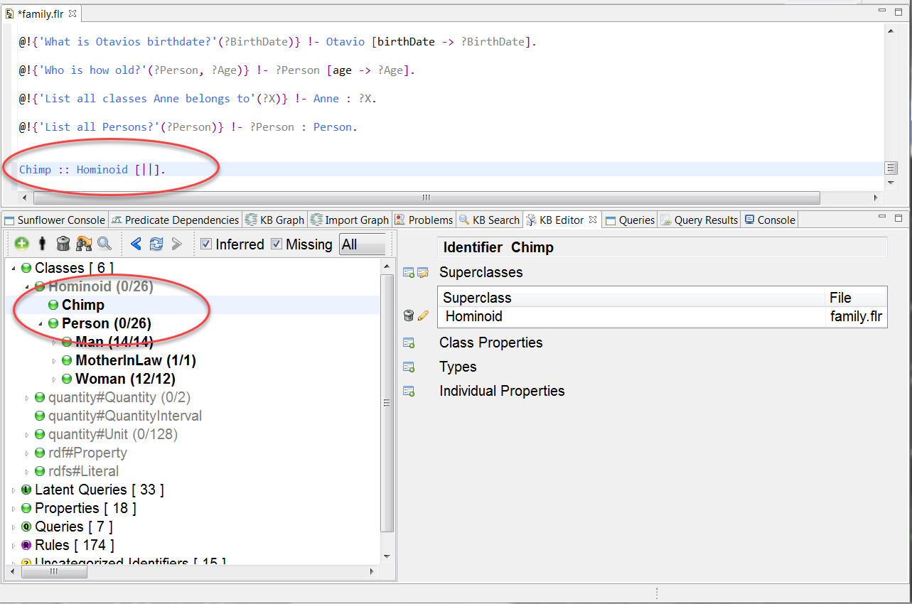Expand the Properties node
The width and height of the screenshot is (912, 604).
click(14, 508)
